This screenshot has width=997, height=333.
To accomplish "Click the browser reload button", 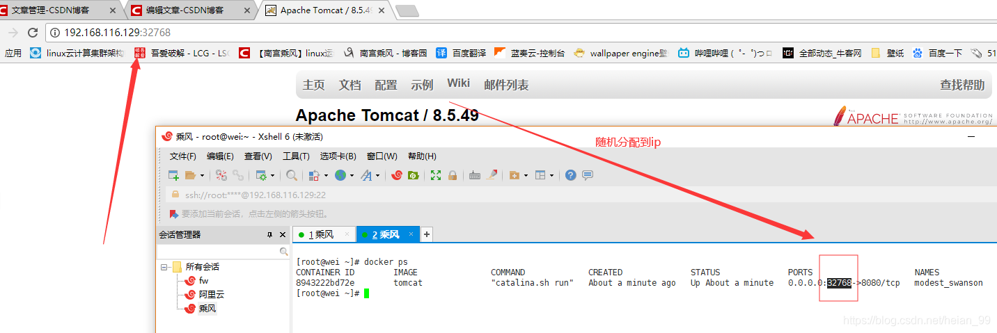I will [x=32, y=33].
